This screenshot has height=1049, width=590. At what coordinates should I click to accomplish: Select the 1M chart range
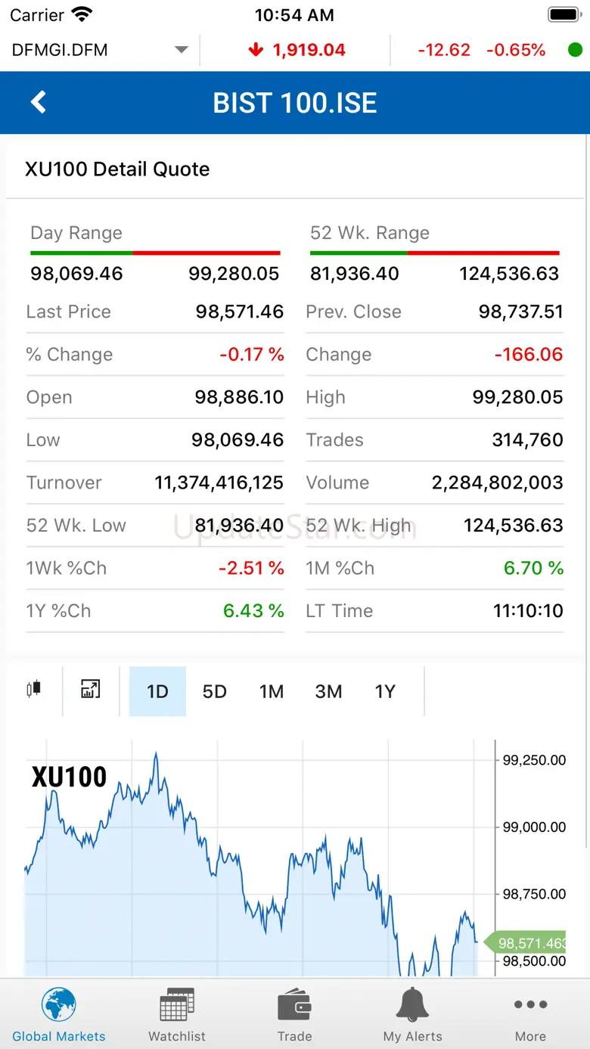272,691
